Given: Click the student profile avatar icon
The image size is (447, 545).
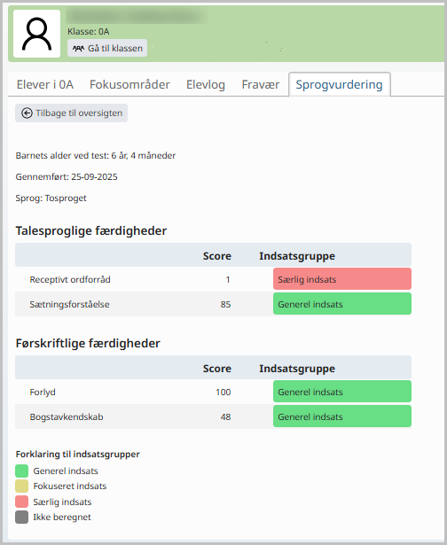Looking at the screenshot, I should click(x=36, y=34).
